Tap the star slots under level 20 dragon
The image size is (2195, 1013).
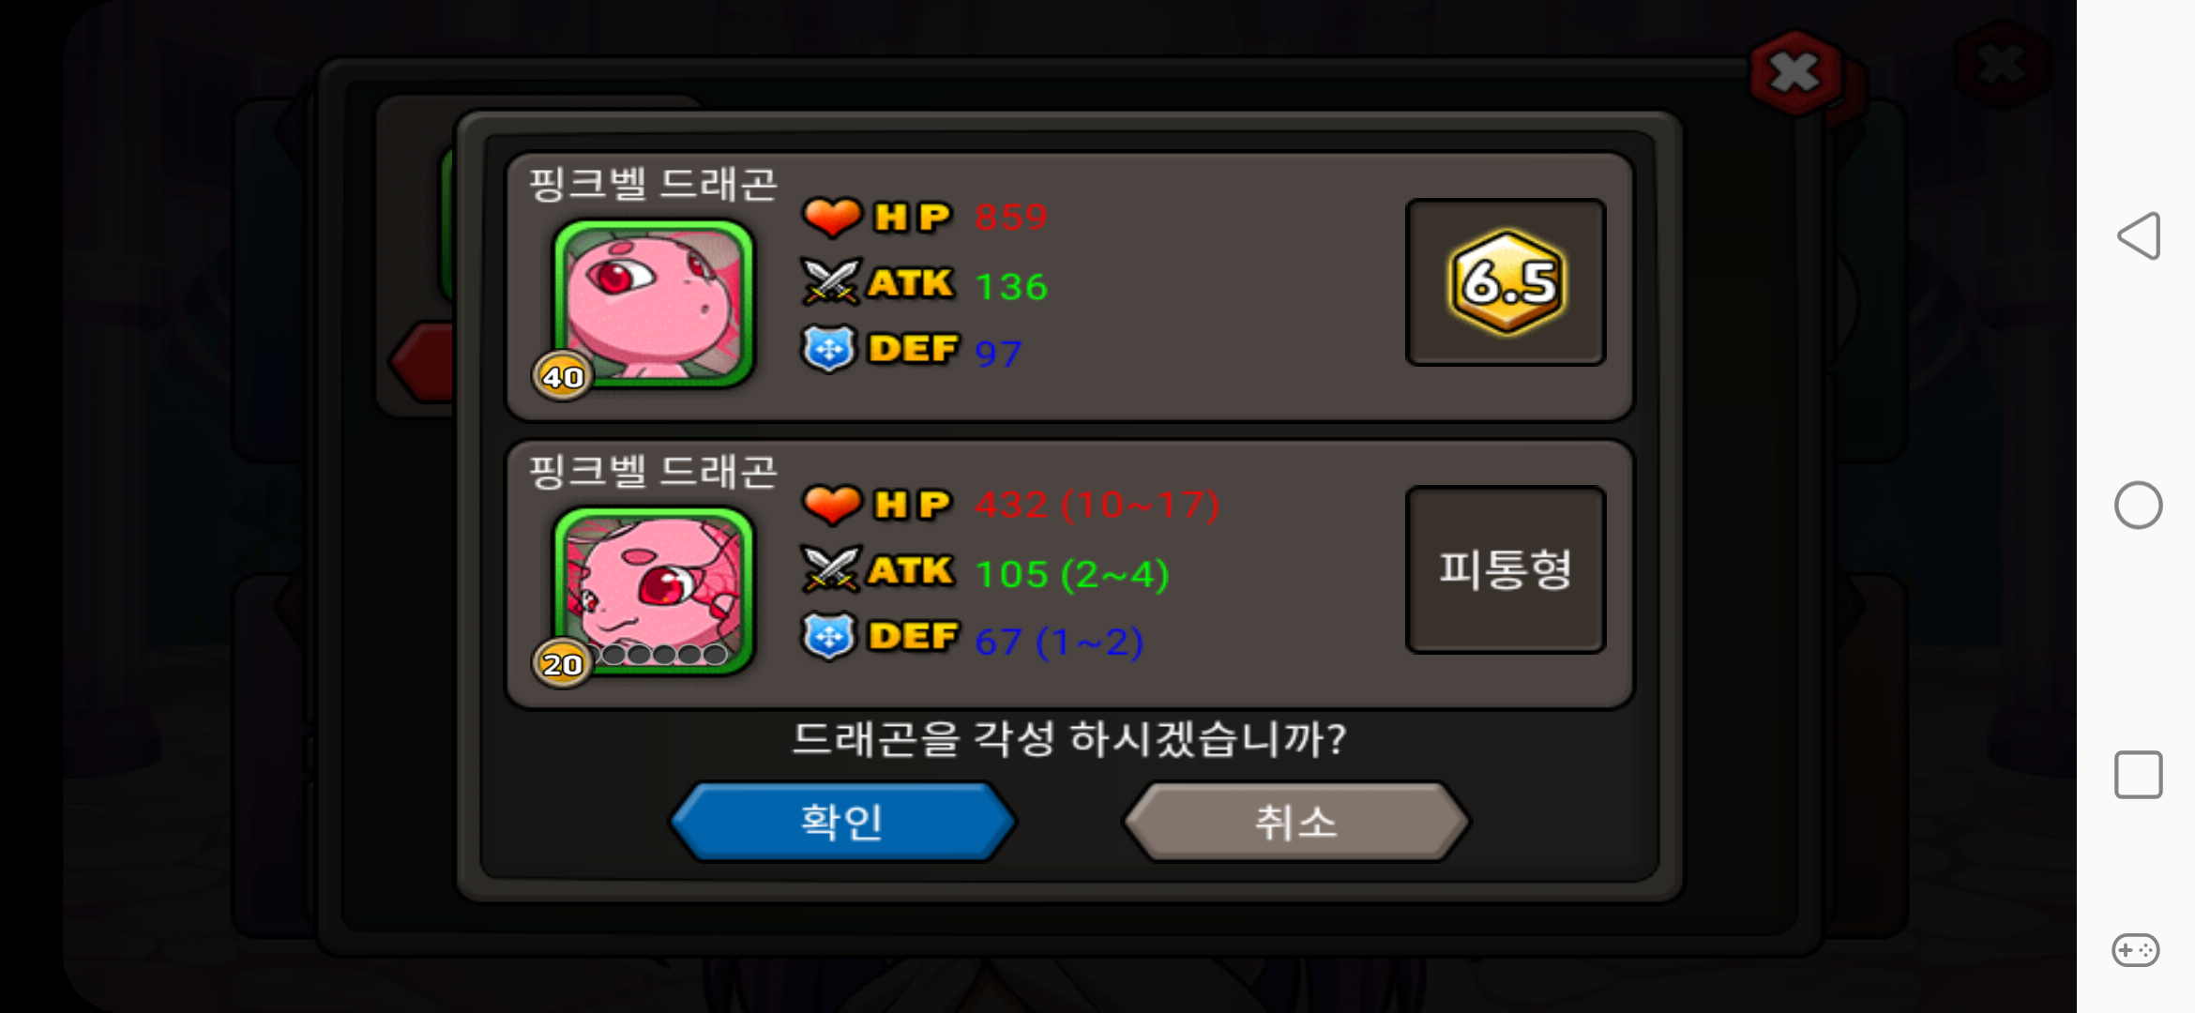point(664,655)
